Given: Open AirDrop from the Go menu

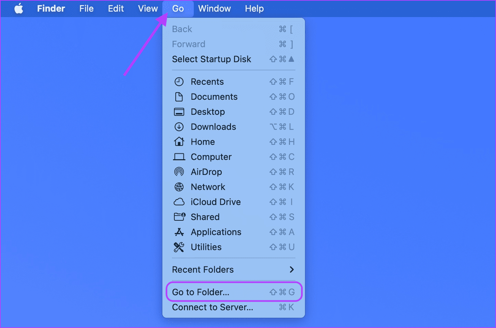Looking at the screenshot, I should pyautogui.click(x=234, y=172).
